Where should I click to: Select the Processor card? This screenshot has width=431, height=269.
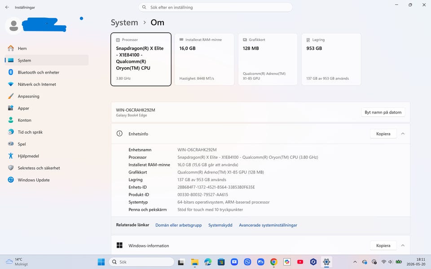[x=141, y=59]
